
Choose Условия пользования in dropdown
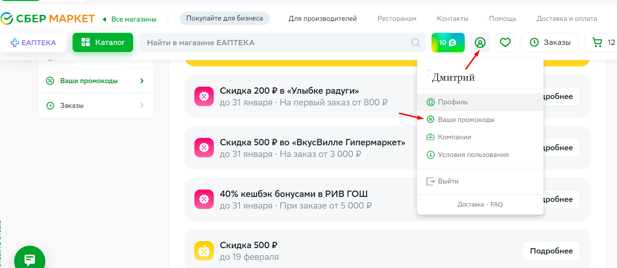tap(480, 155)
